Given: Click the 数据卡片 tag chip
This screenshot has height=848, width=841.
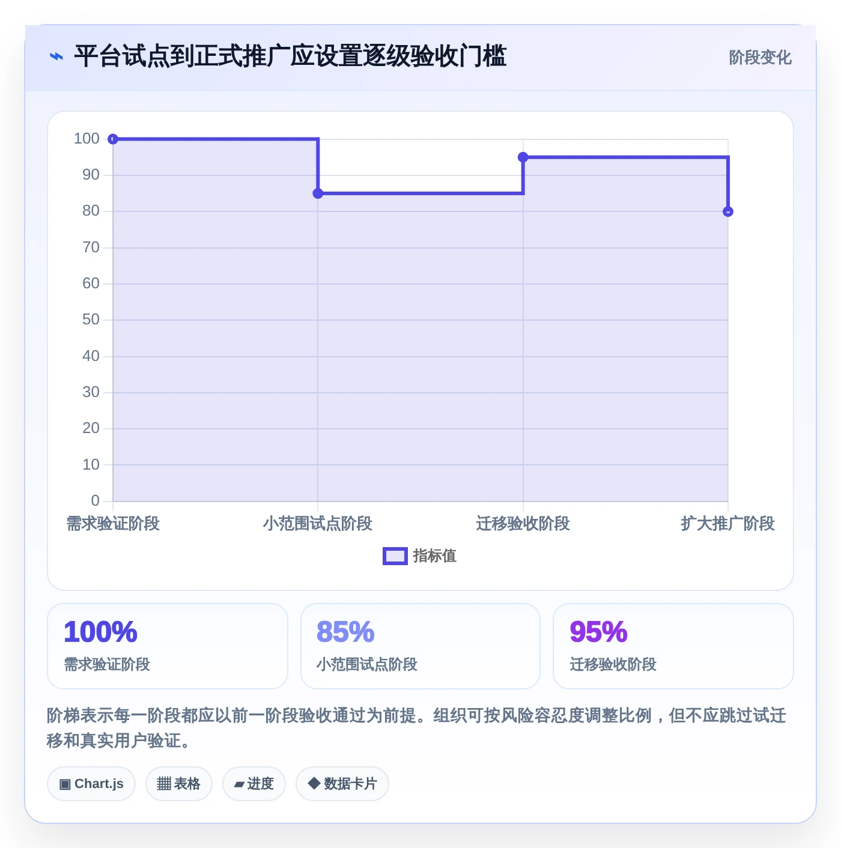Looking at the screenshot, I should pos(342,784).
